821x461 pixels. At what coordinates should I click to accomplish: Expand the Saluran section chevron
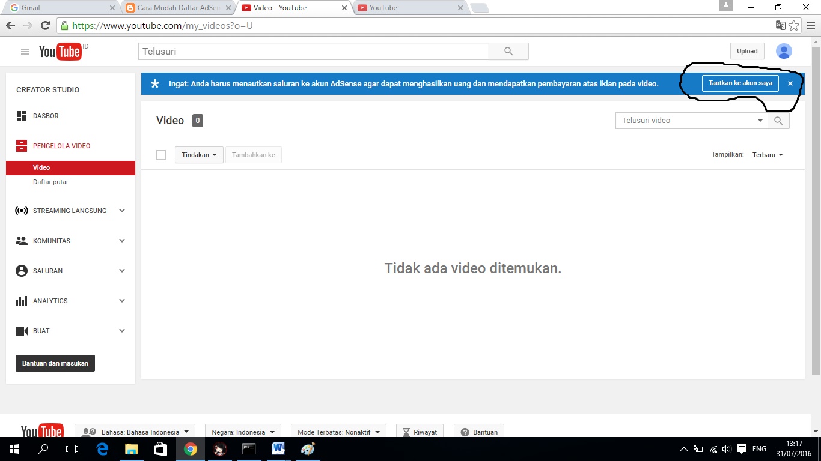122,271
